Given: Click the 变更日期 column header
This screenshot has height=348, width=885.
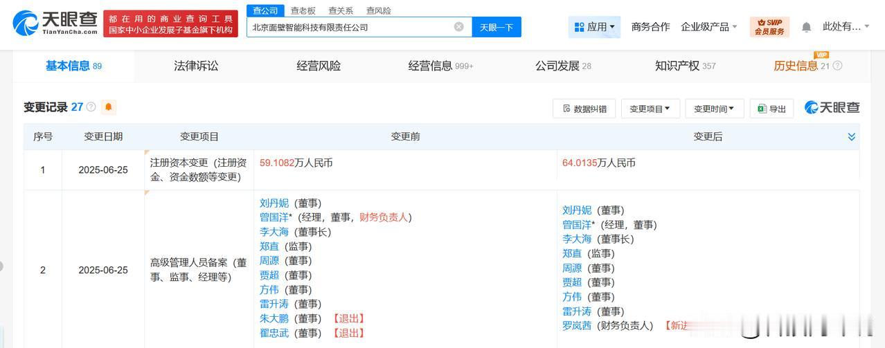Looking at the screenshot, I should point(103,137).
